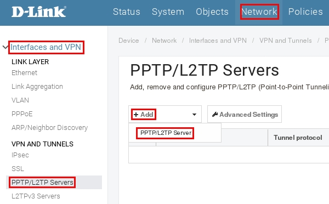This screenshot has height=204, width=329.
Task: Open the Status top menu
Action: click(x=127, y=12)
